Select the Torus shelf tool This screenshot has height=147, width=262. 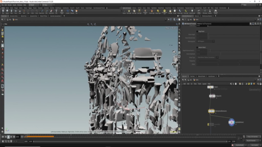(x=16, y=11)
